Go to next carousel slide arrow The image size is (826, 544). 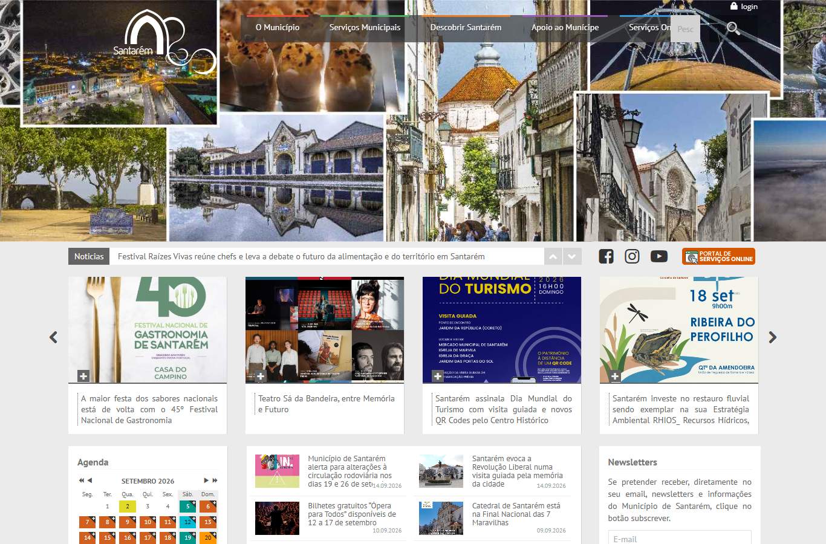772,337
